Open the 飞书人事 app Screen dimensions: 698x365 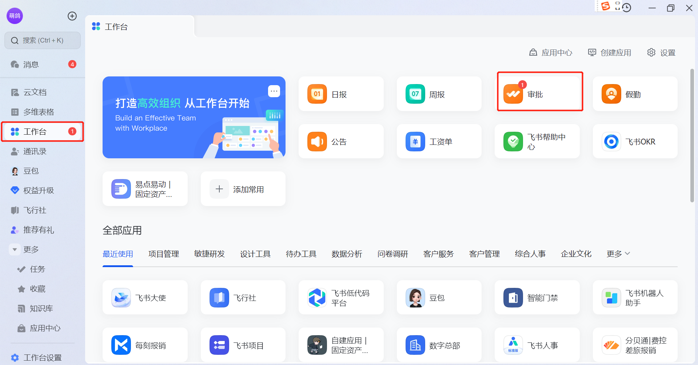click(537, 345)
